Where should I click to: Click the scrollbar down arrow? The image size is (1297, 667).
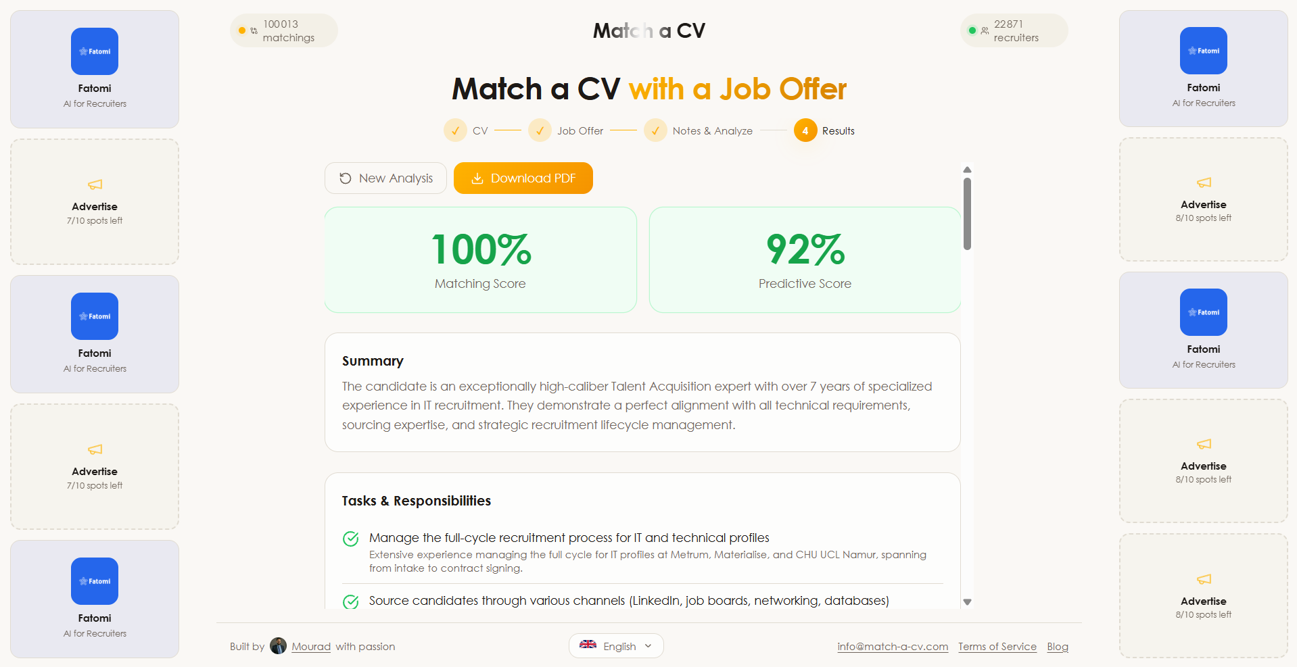tap(967, 601)
